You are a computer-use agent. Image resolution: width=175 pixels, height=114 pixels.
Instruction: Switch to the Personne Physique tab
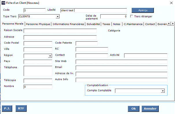(x=38, y=24)
